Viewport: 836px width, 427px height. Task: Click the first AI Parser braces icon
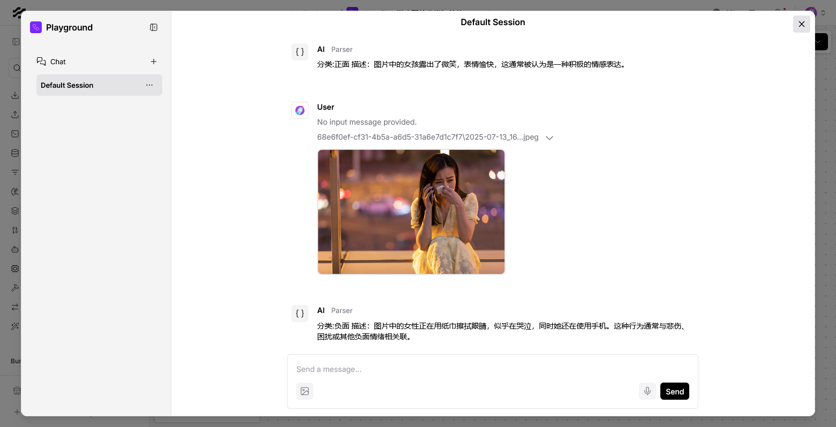click(300, 52)
